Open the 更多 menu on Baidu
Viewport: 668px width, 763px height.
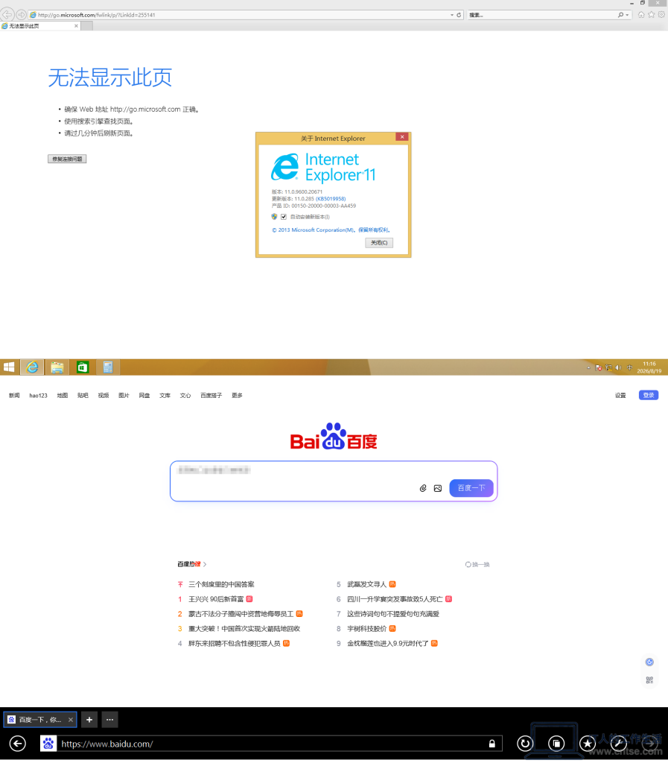[x=237, y=396]
